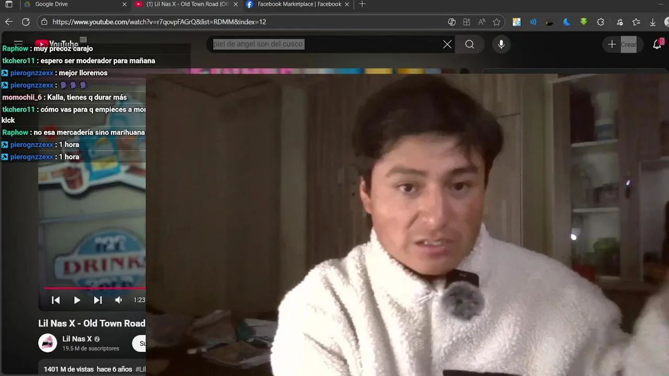
Task: Activate the Read aloud icon
Action: [482, 22]
